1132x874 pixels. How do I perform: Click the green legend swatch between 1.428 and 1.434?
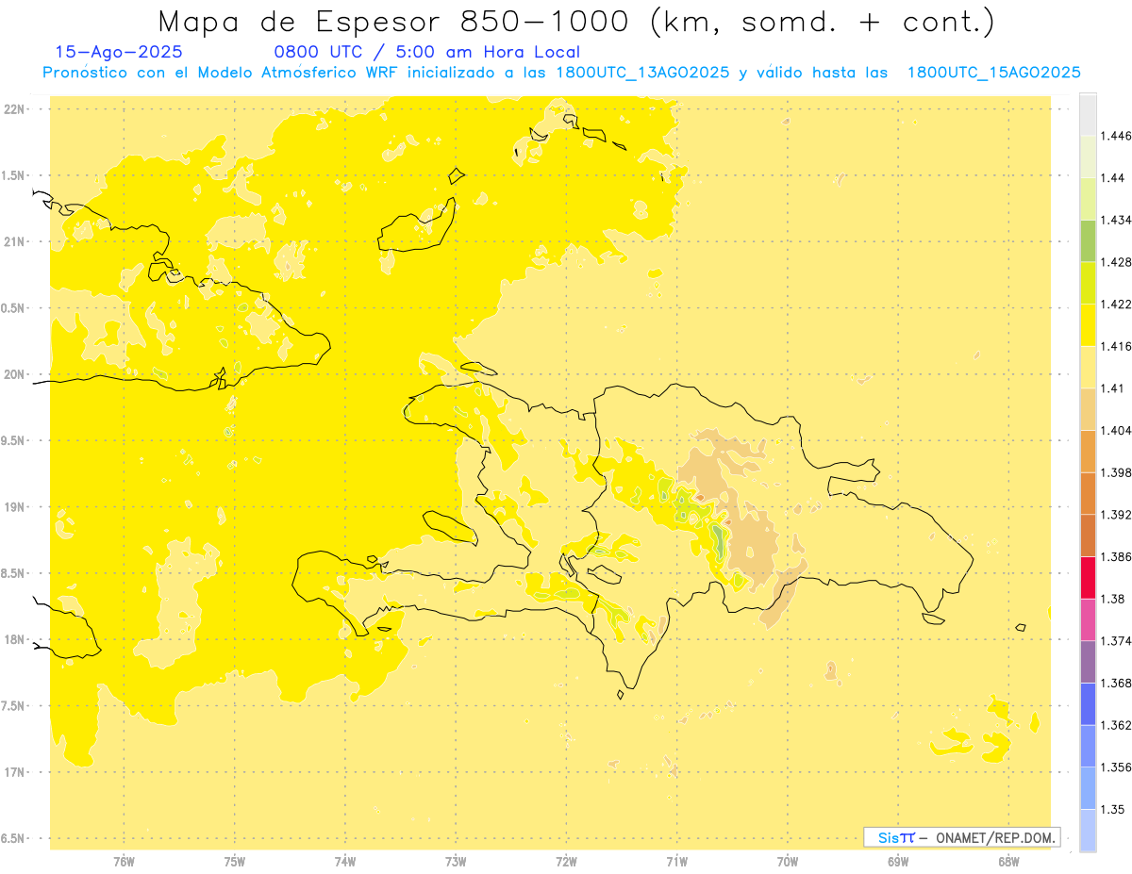[x=1088, y=240]
